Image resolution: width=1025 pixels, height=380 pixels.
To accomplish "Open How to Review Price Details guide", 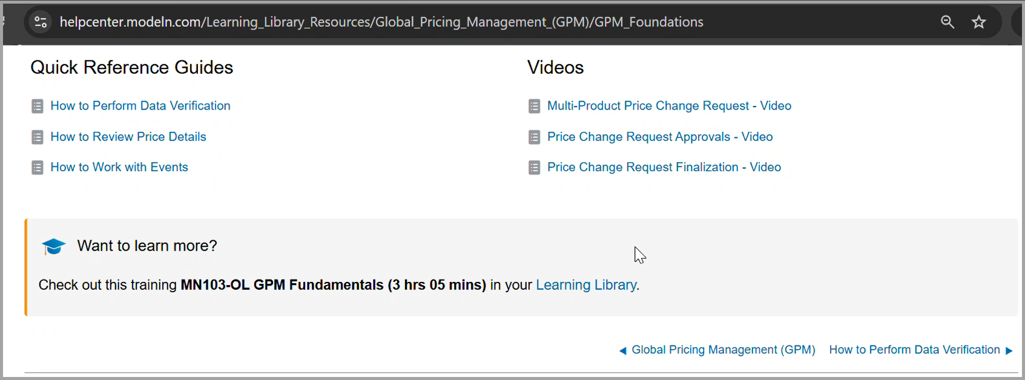I will pyautogui.click(x=128, y=137).
